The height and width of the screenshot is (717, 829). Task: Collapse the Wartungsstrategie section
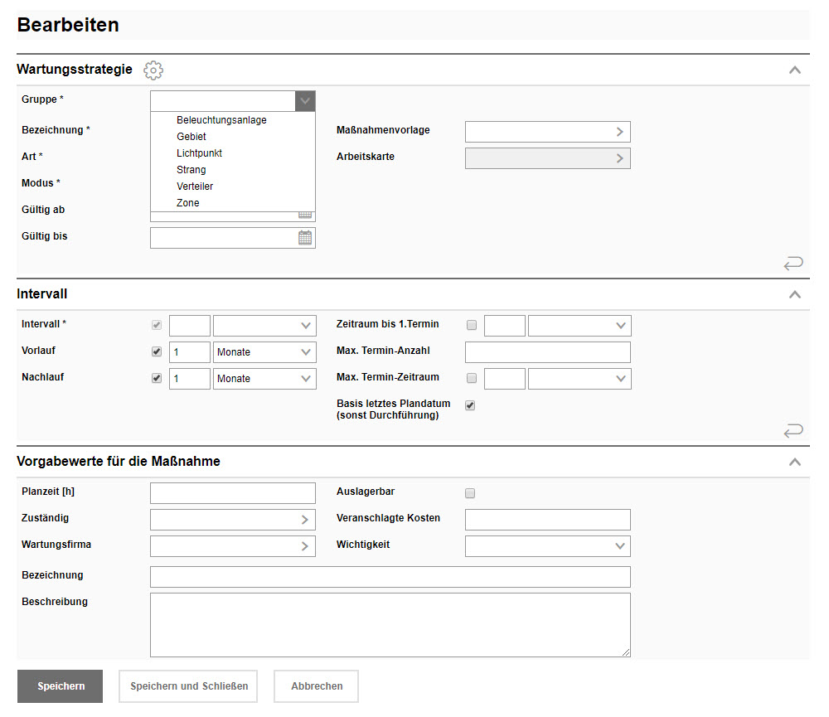[794, 70]
